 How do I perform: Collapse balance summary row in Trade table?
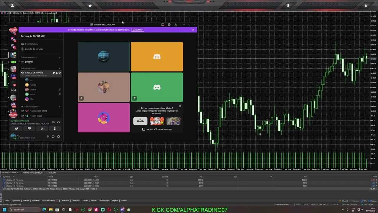pos(4,189)
